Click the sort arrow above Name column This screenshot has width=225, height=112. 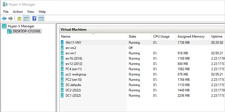pos(93,34)
